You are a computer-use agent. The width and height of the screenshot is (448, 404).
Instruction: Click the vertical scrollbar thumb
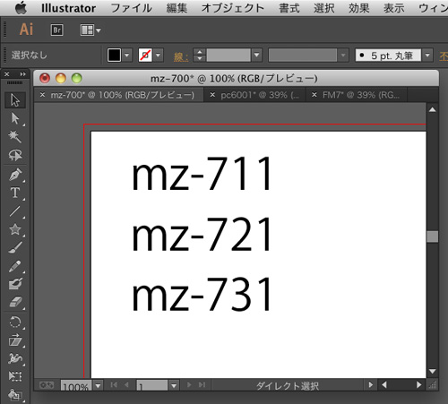point(432,236)
